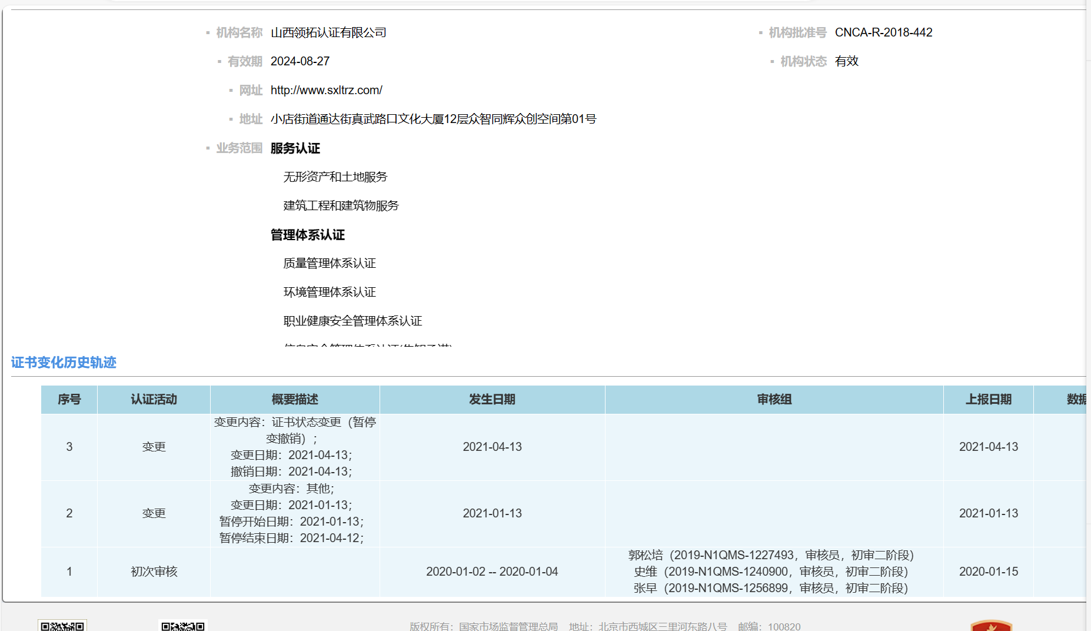Click auditor 郭松培 entry
This screenshot has width=1091, height=631.
[x=771, y=555]
